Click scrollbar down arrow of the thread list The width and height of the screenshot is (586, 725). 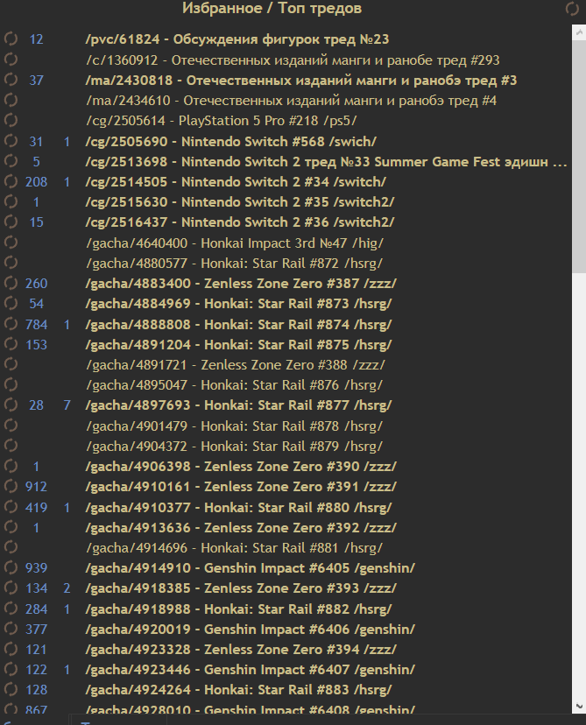point(579,706)
